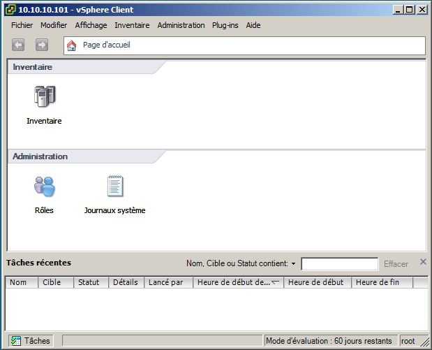Viewport: 432px width, 350px height.
Task: Sort by the Heure de fin column
Action: 382,282
